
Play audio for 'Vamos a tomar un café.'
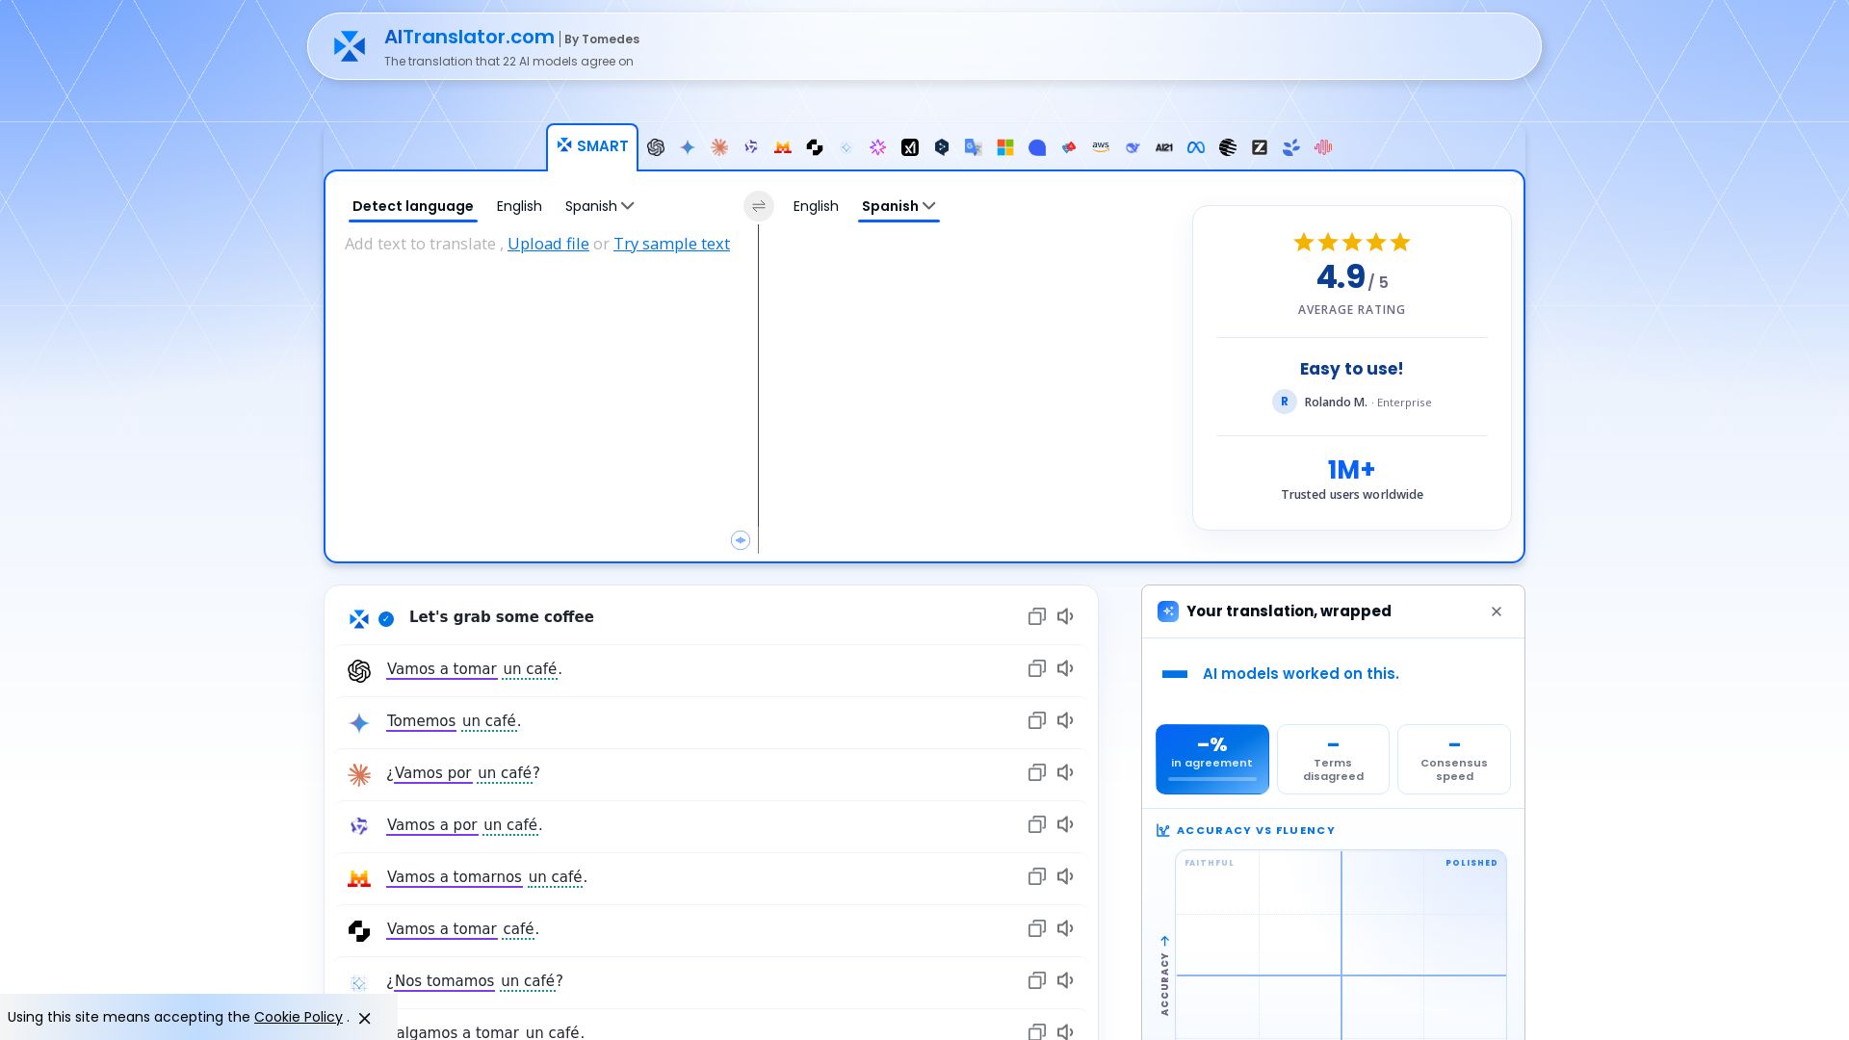(1065, 669)
